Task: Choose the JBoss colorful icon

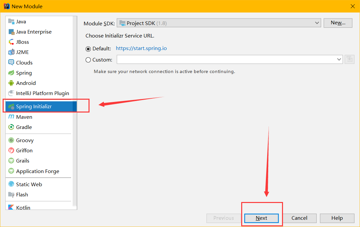Action: point(11,42)
